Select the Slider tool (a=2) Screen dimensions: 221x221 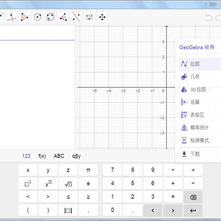89,17
